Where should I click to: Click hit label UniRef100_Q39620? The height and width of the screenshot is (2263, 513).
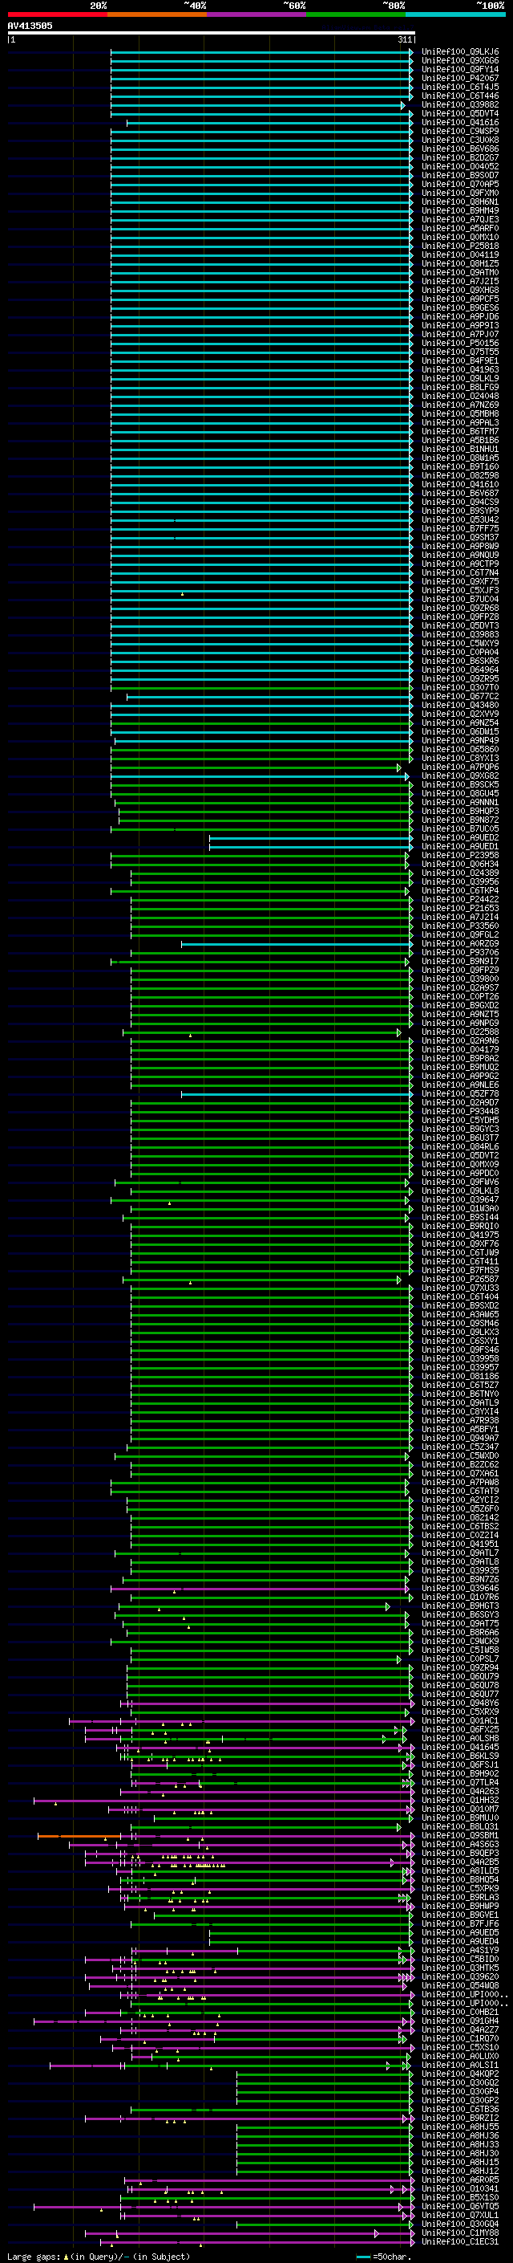coord(460,1976)
